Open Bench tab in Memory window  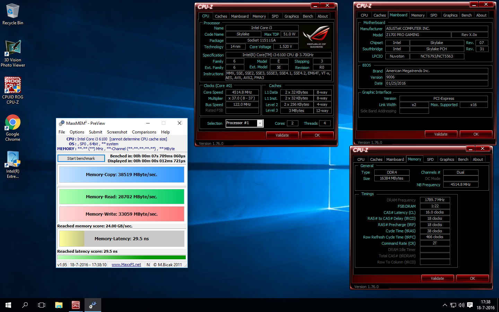click(463, 159)
